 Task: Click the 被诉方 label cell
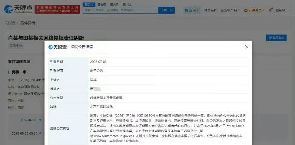tap(68, 89)
